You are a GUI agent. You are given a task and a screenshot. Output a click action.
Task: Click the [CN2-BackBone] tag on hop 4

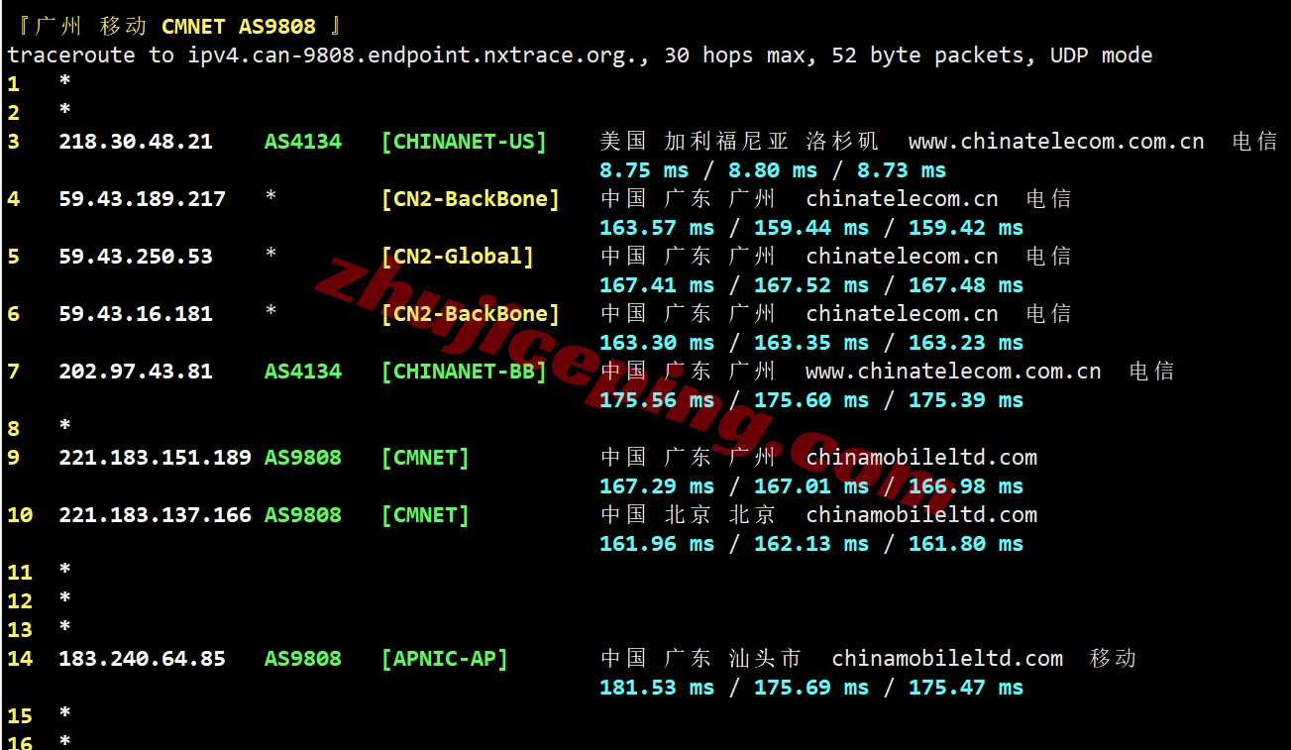(x=471, y=199)
